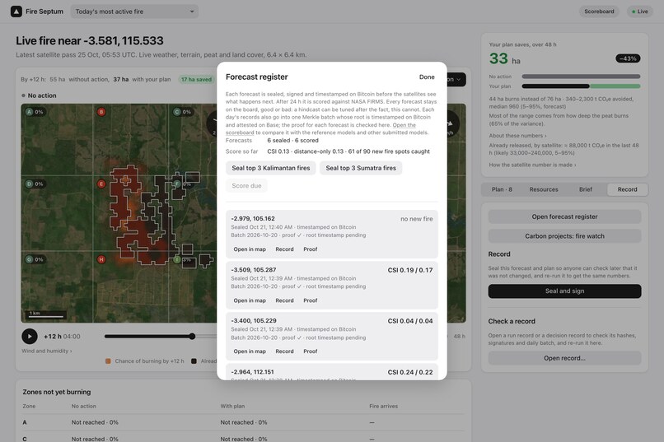Click the orange "Chance of burning" legend swatch
The image size is (664, 442).
point(108,361)
